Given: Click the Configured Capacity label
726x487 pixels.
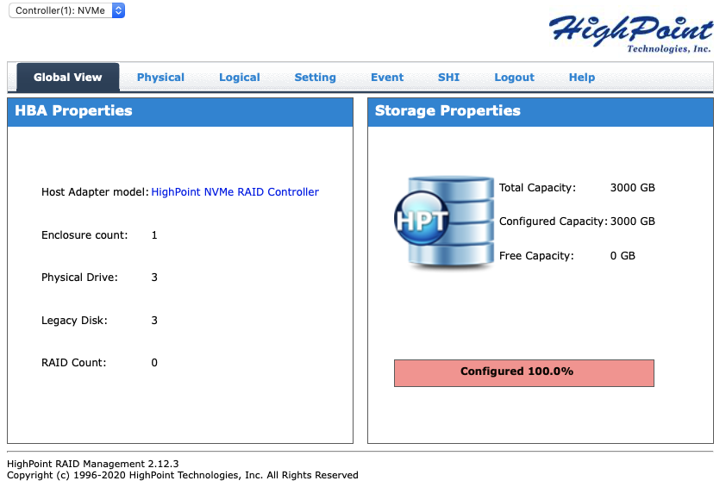Looking at the screenshot, I should (554, 222).
